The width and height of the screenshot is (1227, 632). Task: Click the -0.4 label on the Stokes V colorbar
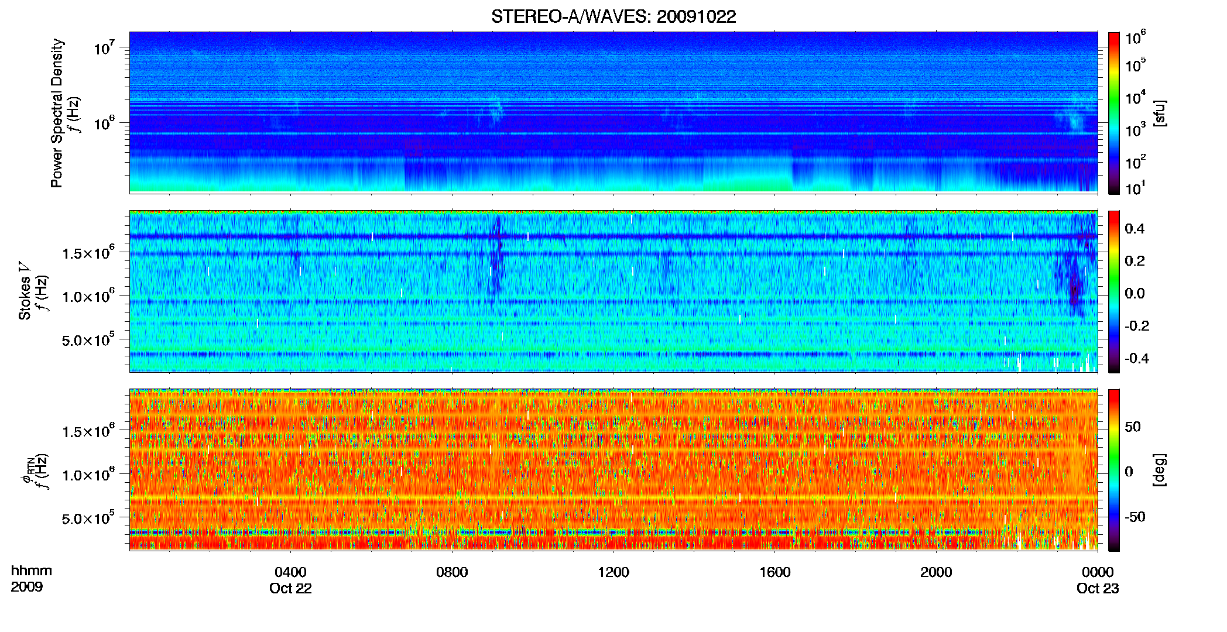[x=1137, y=358]
